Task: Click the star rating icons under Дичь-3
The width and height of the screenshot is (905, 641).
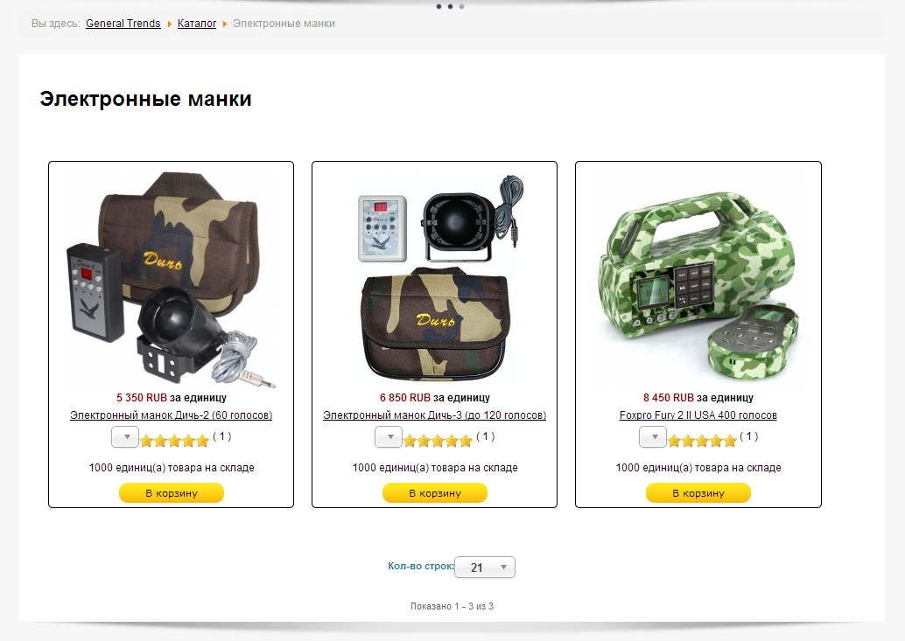Action: 438,442
